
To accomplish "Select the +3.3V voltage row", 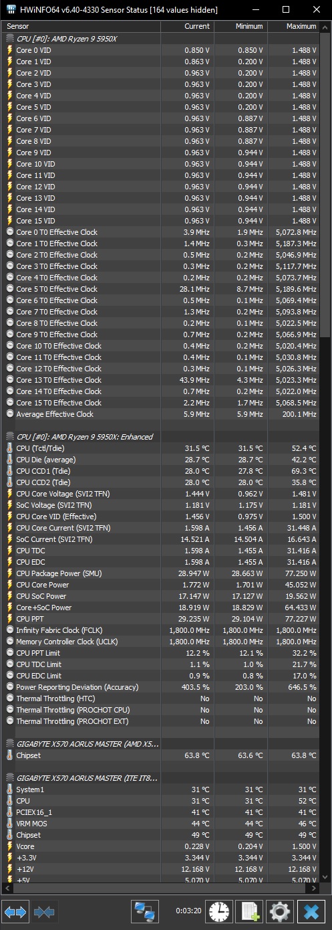I will (161, 858).
